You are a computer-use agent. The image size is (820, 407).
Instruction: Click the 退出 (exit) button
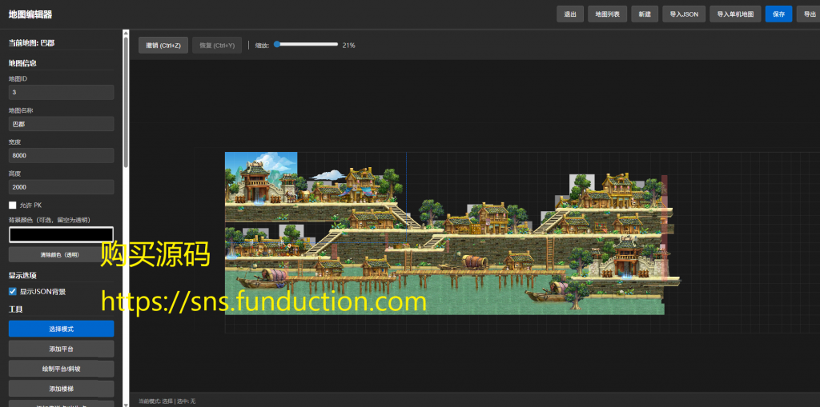[x=569, y=14]
